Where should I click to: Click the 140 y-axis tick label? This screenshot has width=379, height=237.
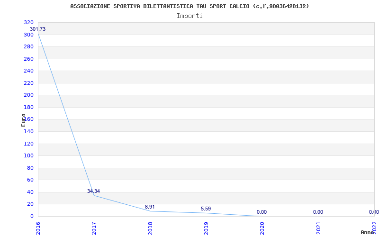pyautogui.click(x=28, y=131)
